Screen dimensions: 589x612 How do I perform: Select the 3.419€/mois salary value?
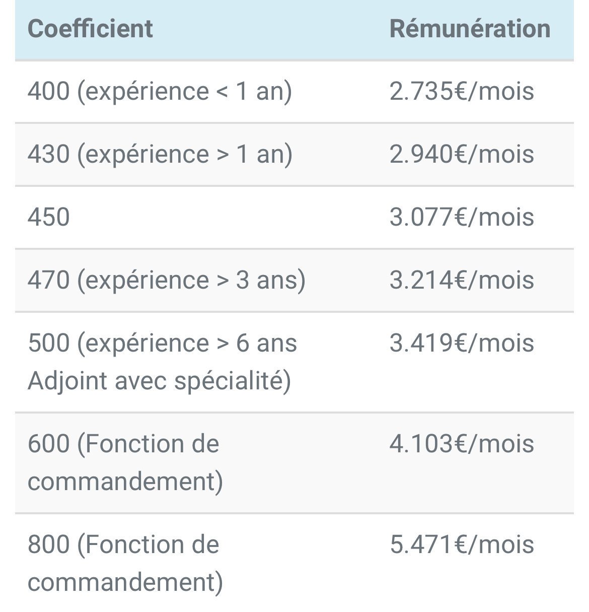click(x=462, y=343)
